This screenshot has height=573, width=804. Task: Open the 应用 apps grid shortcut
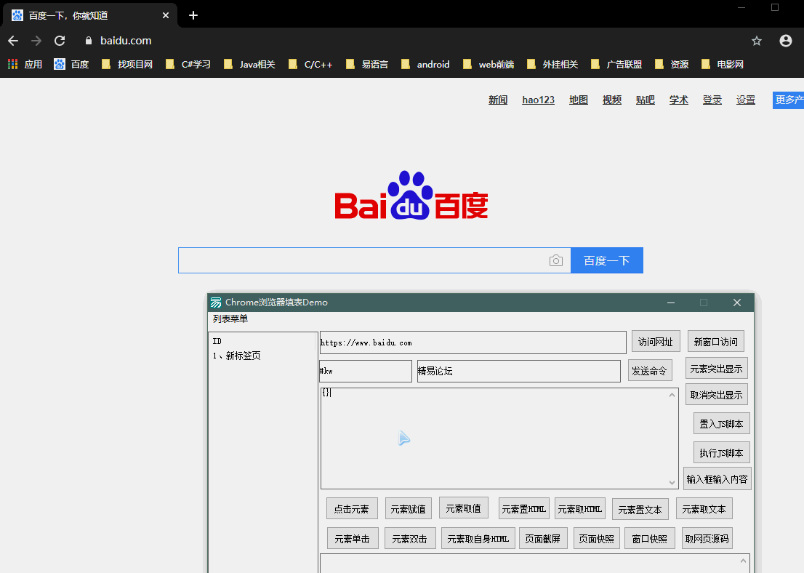(25, 64)
